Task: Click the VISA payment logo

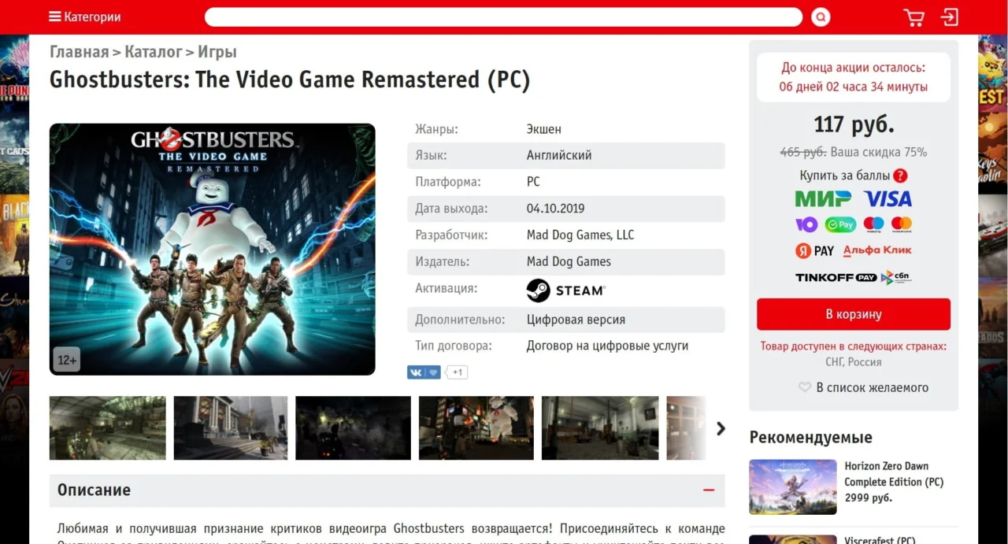Action: point(888,199)
